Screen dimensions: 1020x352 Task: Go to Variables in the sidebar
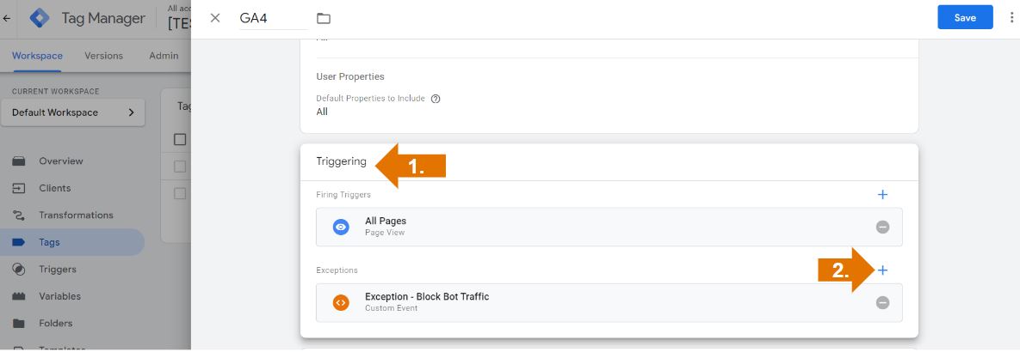pyautogui.click(x=59, y=296)
